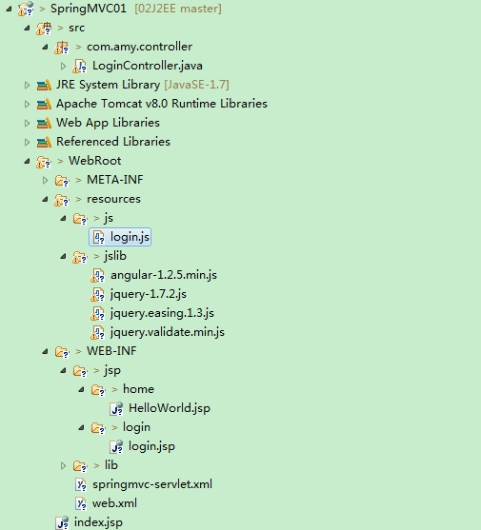
Task: Click the jquery.validate.min.js file icon
Action: pos(98,333)
